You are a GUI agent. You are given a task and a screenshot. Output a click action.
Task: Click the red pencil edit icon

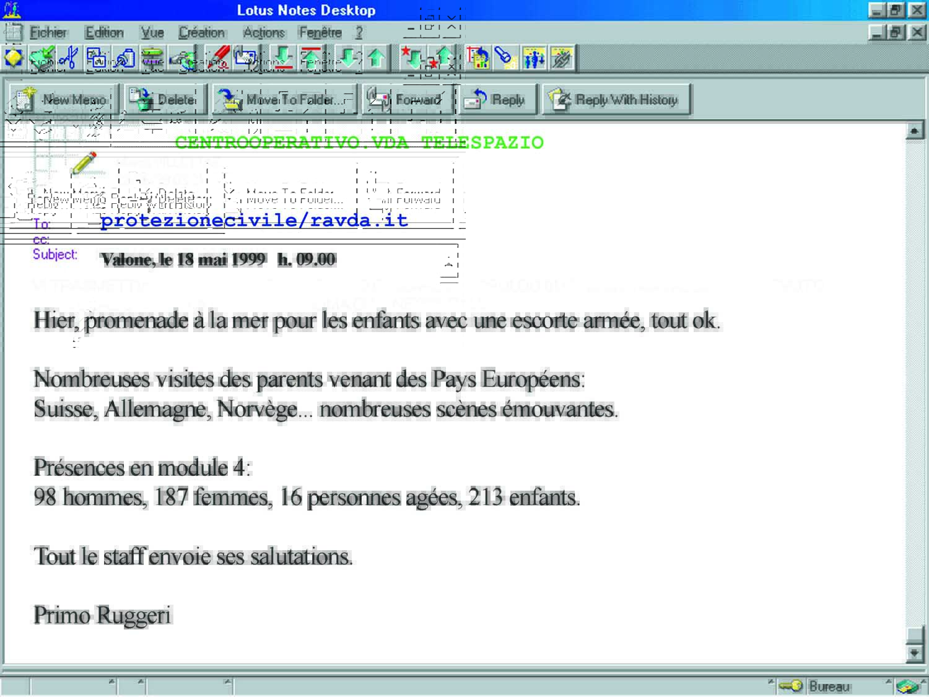pos(218,58)
